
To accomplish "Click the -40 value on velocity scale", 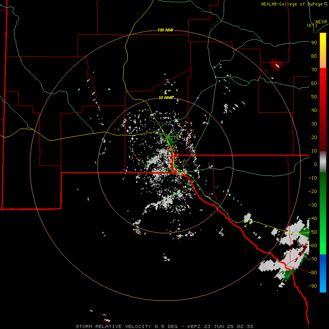I will click(313, 219).
